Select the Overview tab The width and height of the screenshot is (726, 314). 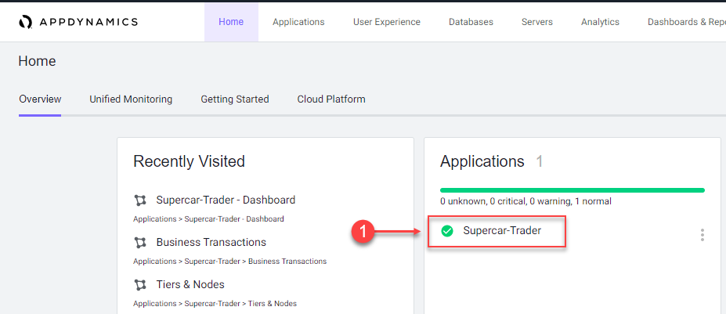(x=40, y=99)
